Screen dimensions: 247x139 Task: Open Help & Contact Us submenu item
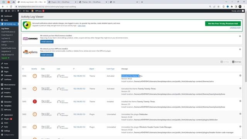pos(7,55)
